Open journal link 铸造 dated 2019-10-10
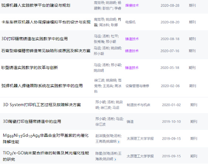The height and width of the screenshot is (164, 208). 130,122
